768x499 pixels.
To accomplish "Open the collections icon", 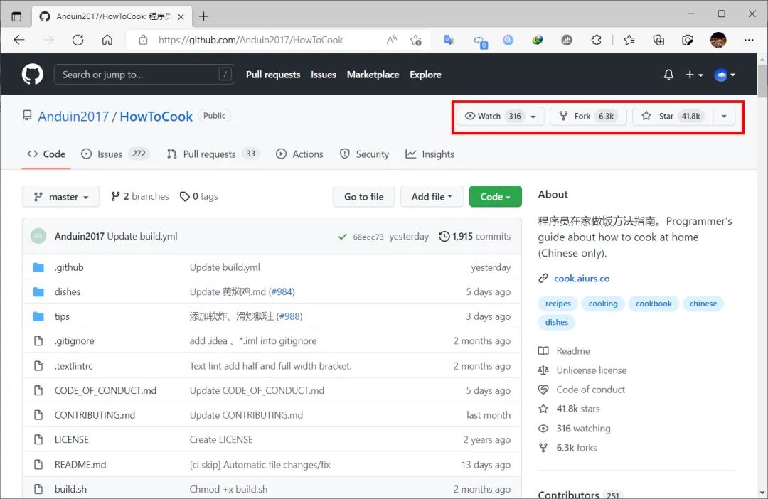I will 658,40.
